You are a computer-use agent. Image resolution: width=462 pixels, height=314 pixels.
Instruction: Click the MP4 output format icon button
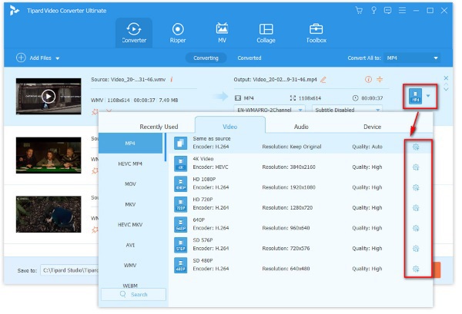coord(416,97)
